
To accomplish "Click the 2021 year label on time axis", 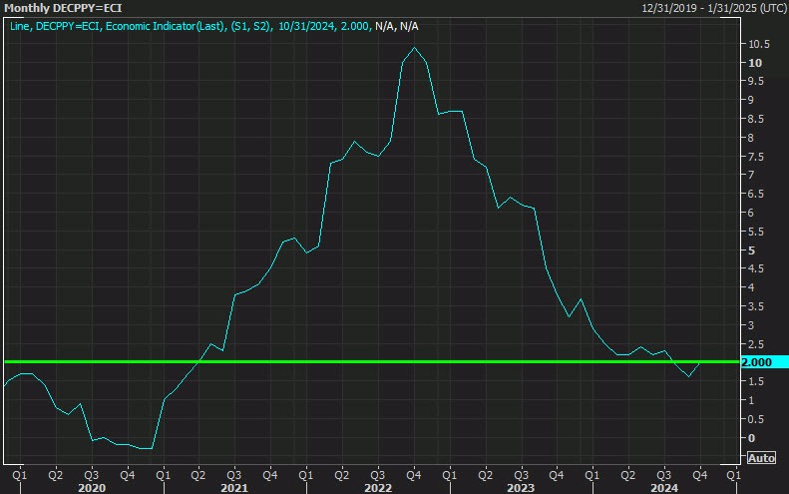I will pos(233,487).
